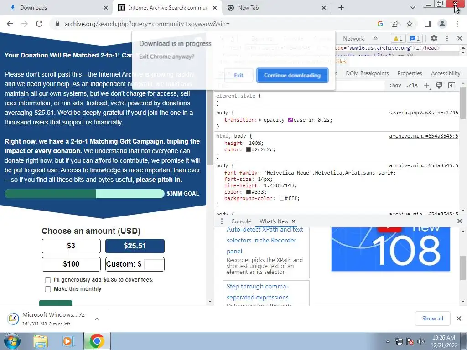Close the What's New tab

point(293,221)
